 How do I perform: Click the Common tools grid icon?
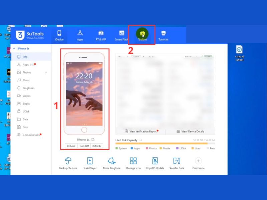pyautogui.click(x=19, y=135)
